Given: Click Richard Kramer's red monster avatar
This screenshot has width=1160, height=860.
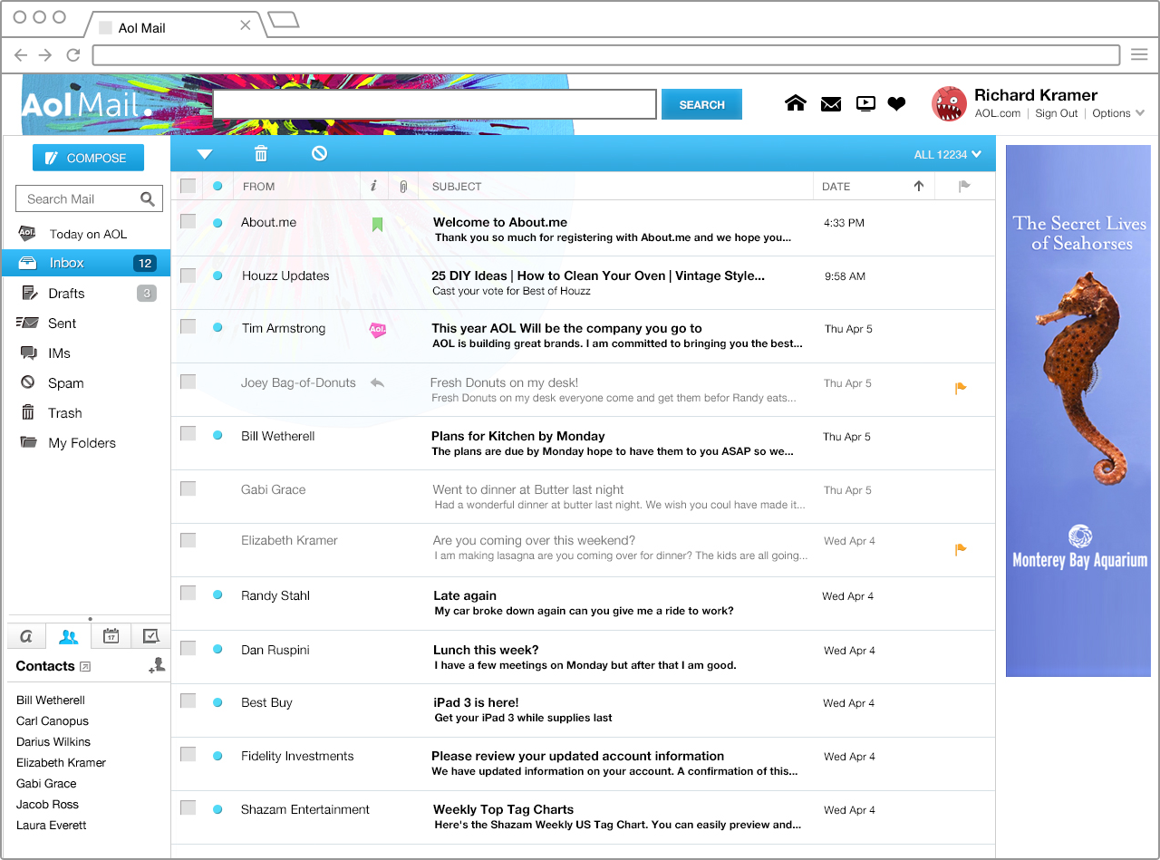Looking at the screenshot, I should (949, 104).
